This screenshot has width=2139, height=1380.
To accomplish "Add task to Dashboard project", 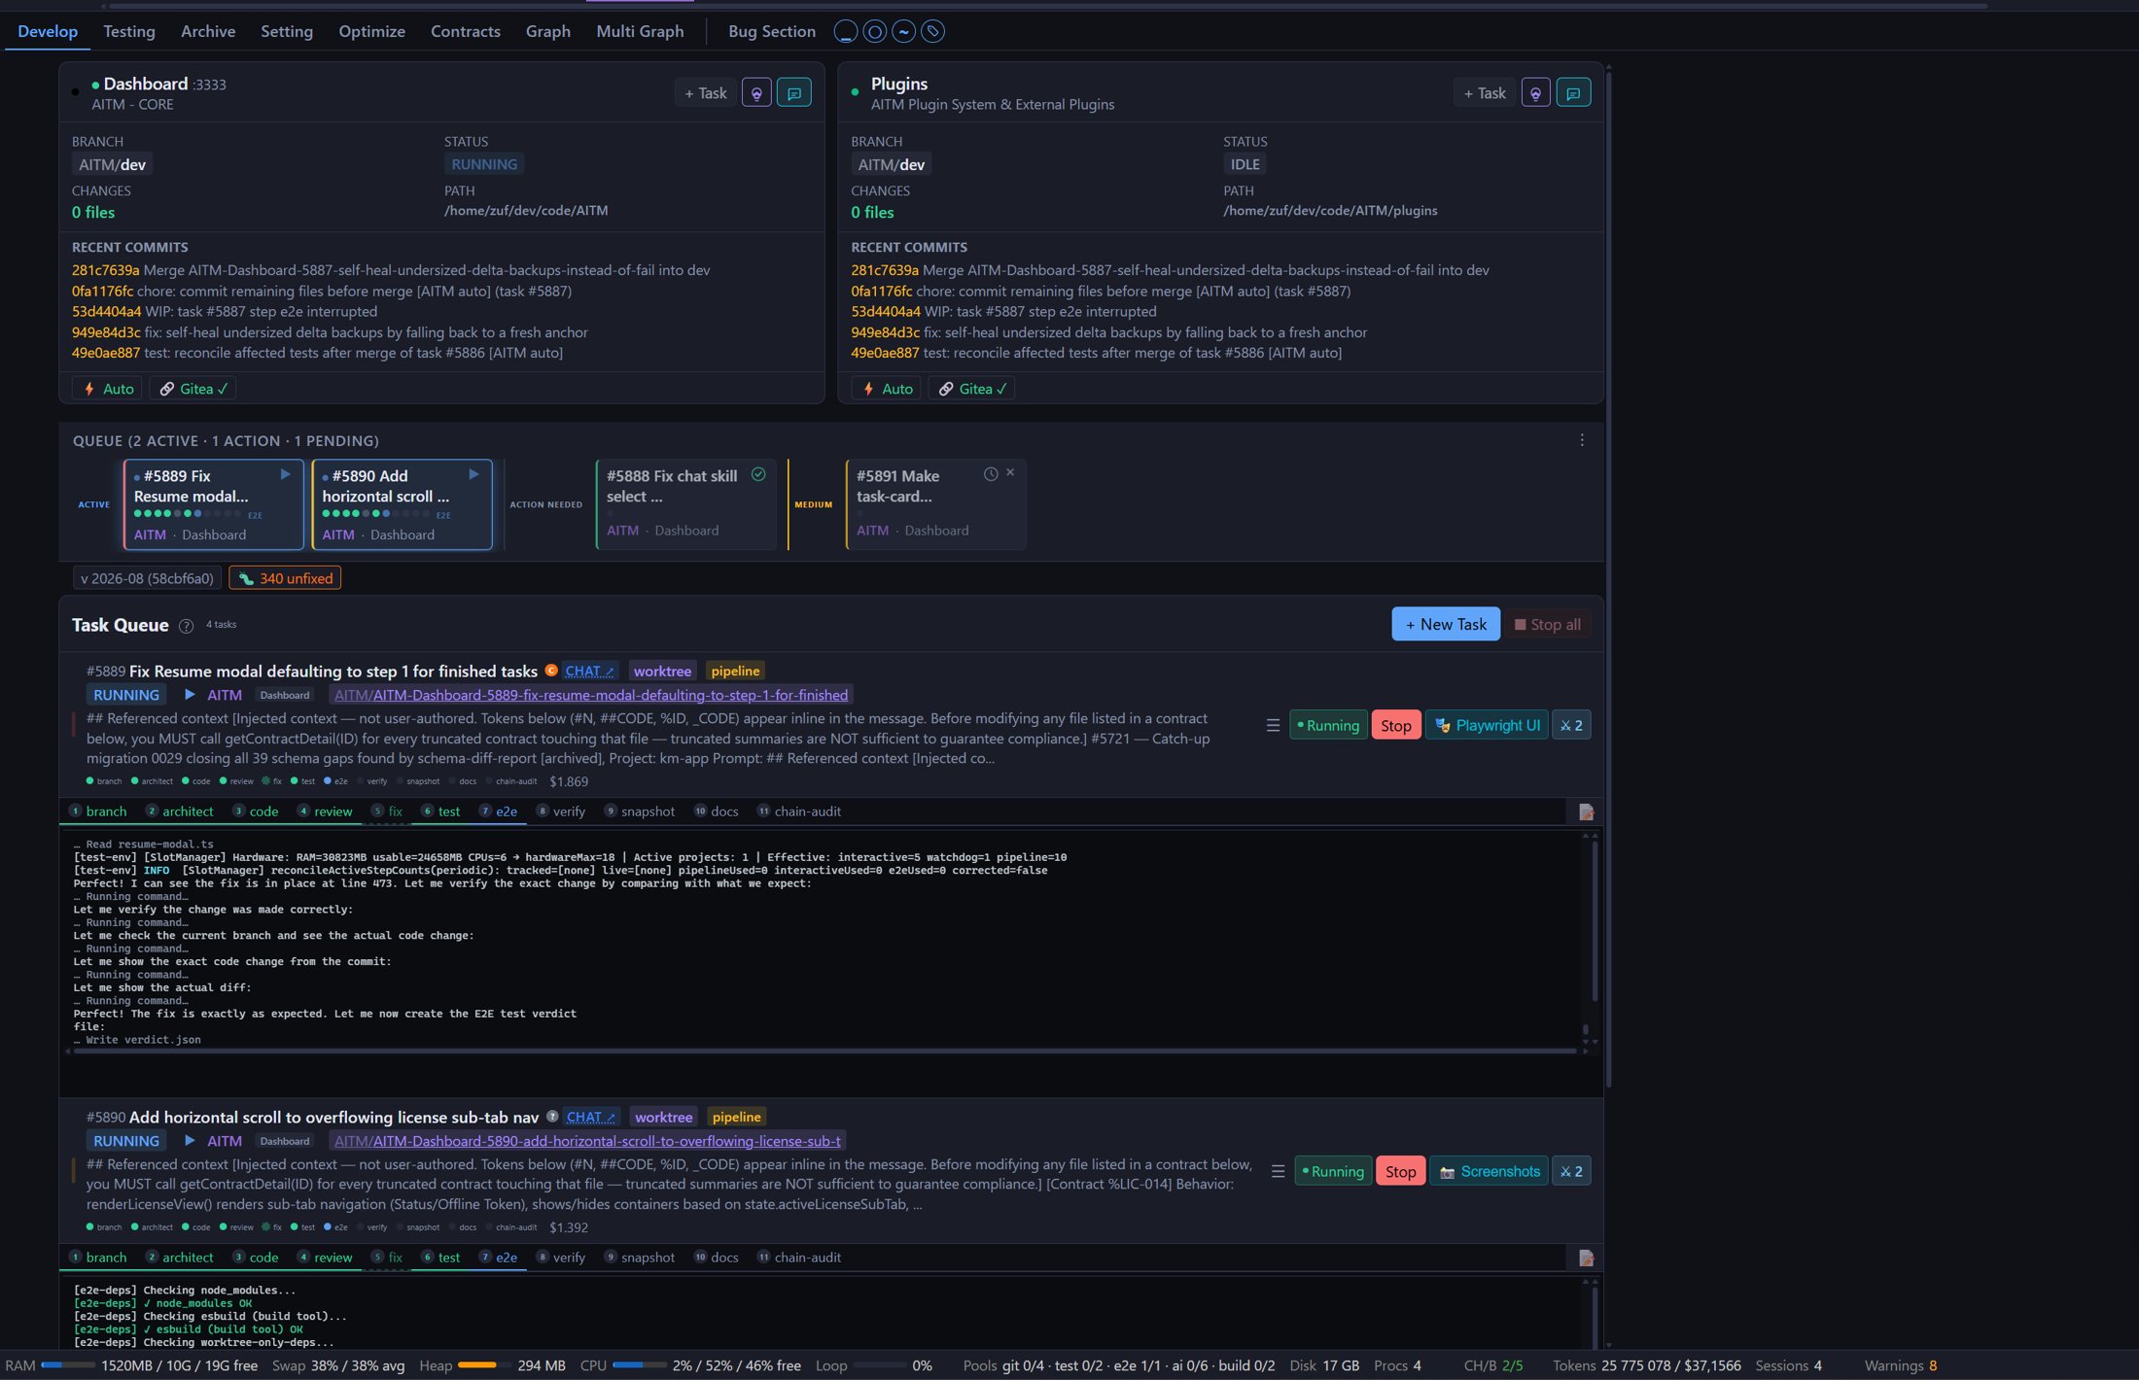I will pyautogui.click(x=706, y=93).
